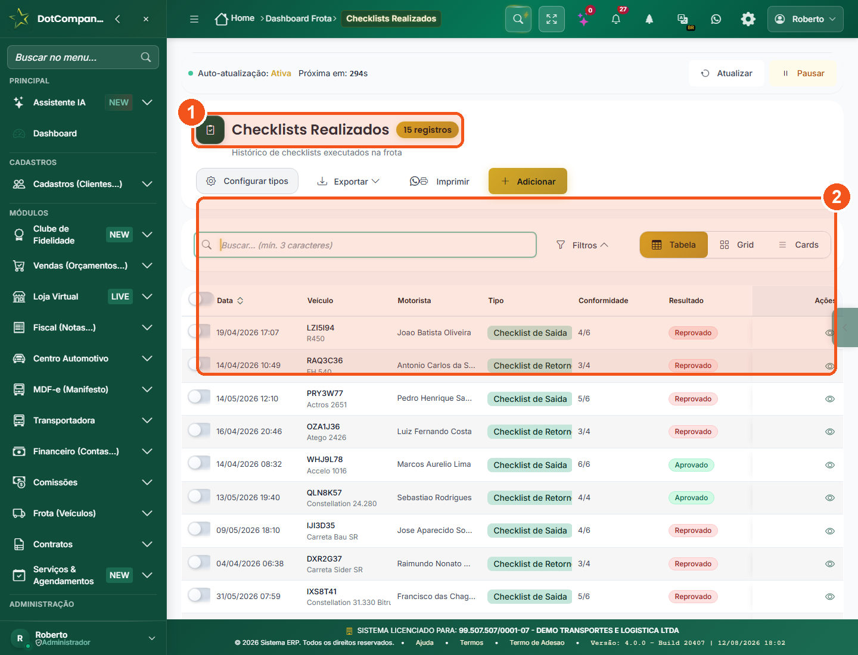Viewport: 858px width, 655px height.
Task: Toggle the switch on QLN8K57 row
Action: 199,496
